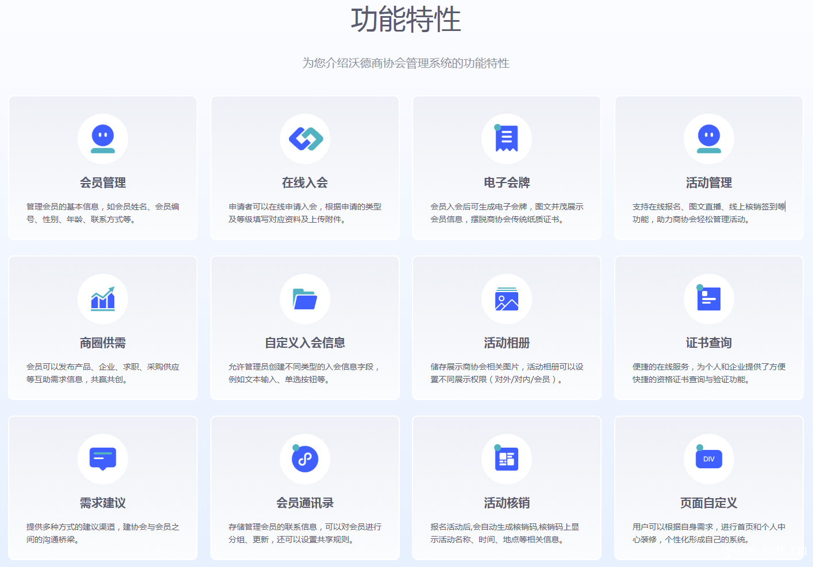The image size is (813, 567).
Task: Click description starting 存储管理会员的联系信息
Action: pyautogui.click(x=305, y=533)
